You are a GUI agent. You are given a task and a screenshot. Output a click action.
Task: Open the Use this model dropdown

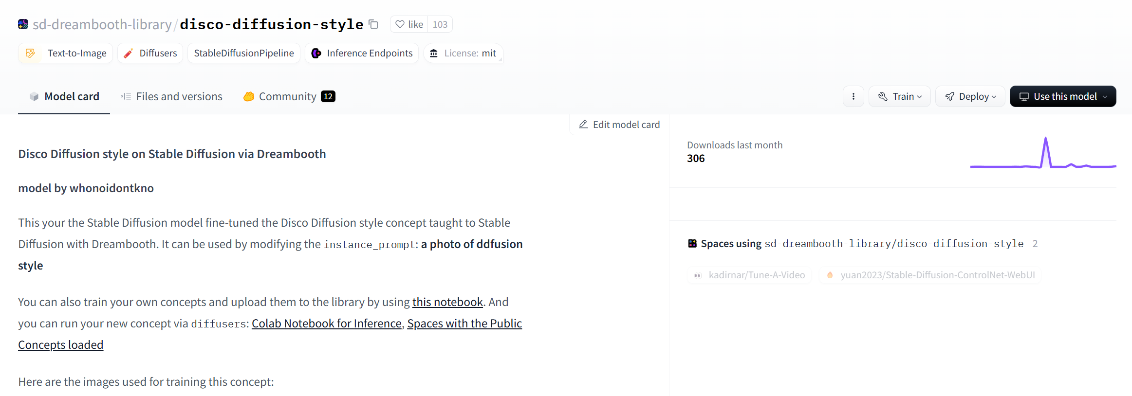point(1062,96)
